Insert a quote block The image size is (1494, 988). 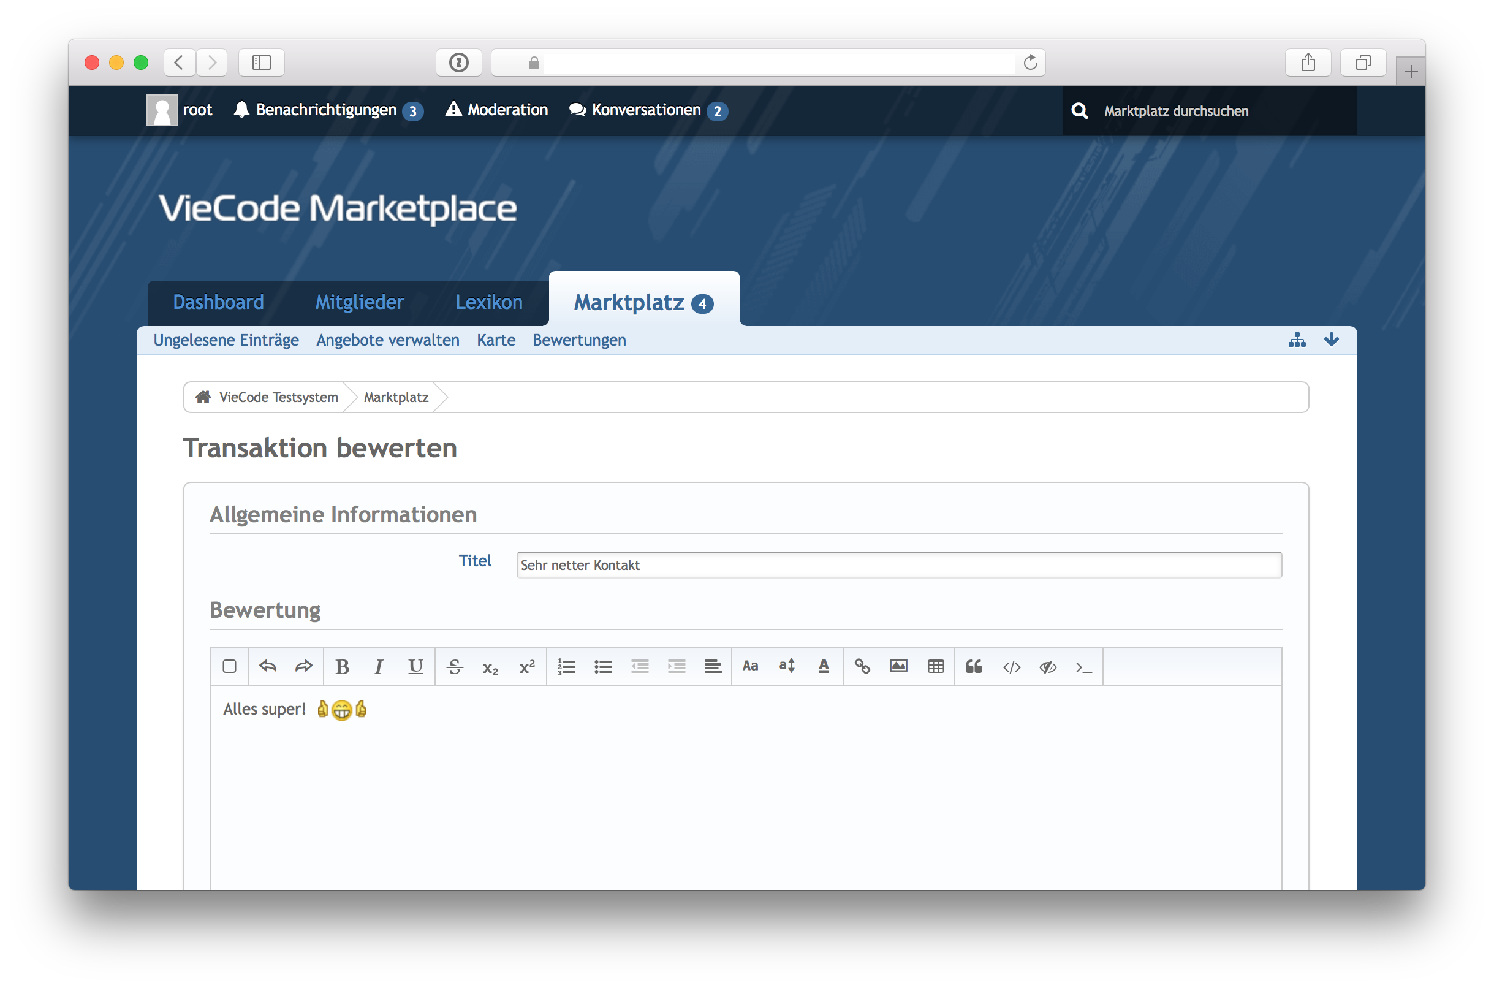974,667
